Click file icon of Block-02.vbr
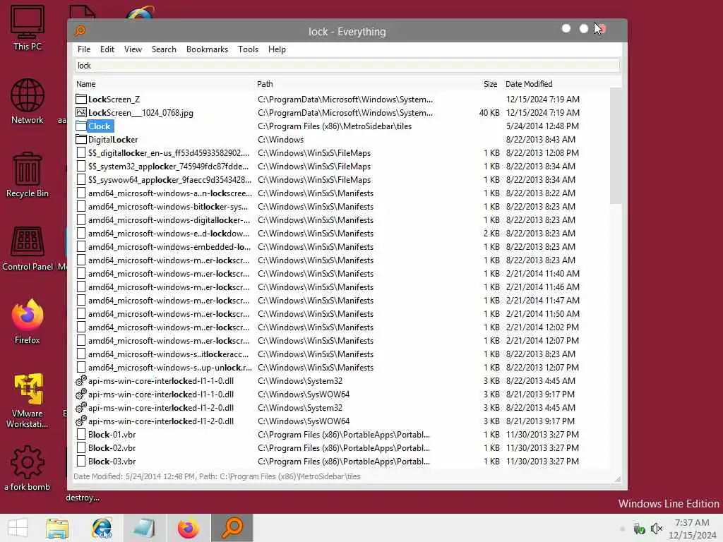This screenshot has width=723, height=542. click(81, 447)
